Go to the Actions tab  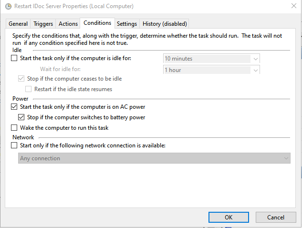(x=68, y=24)
